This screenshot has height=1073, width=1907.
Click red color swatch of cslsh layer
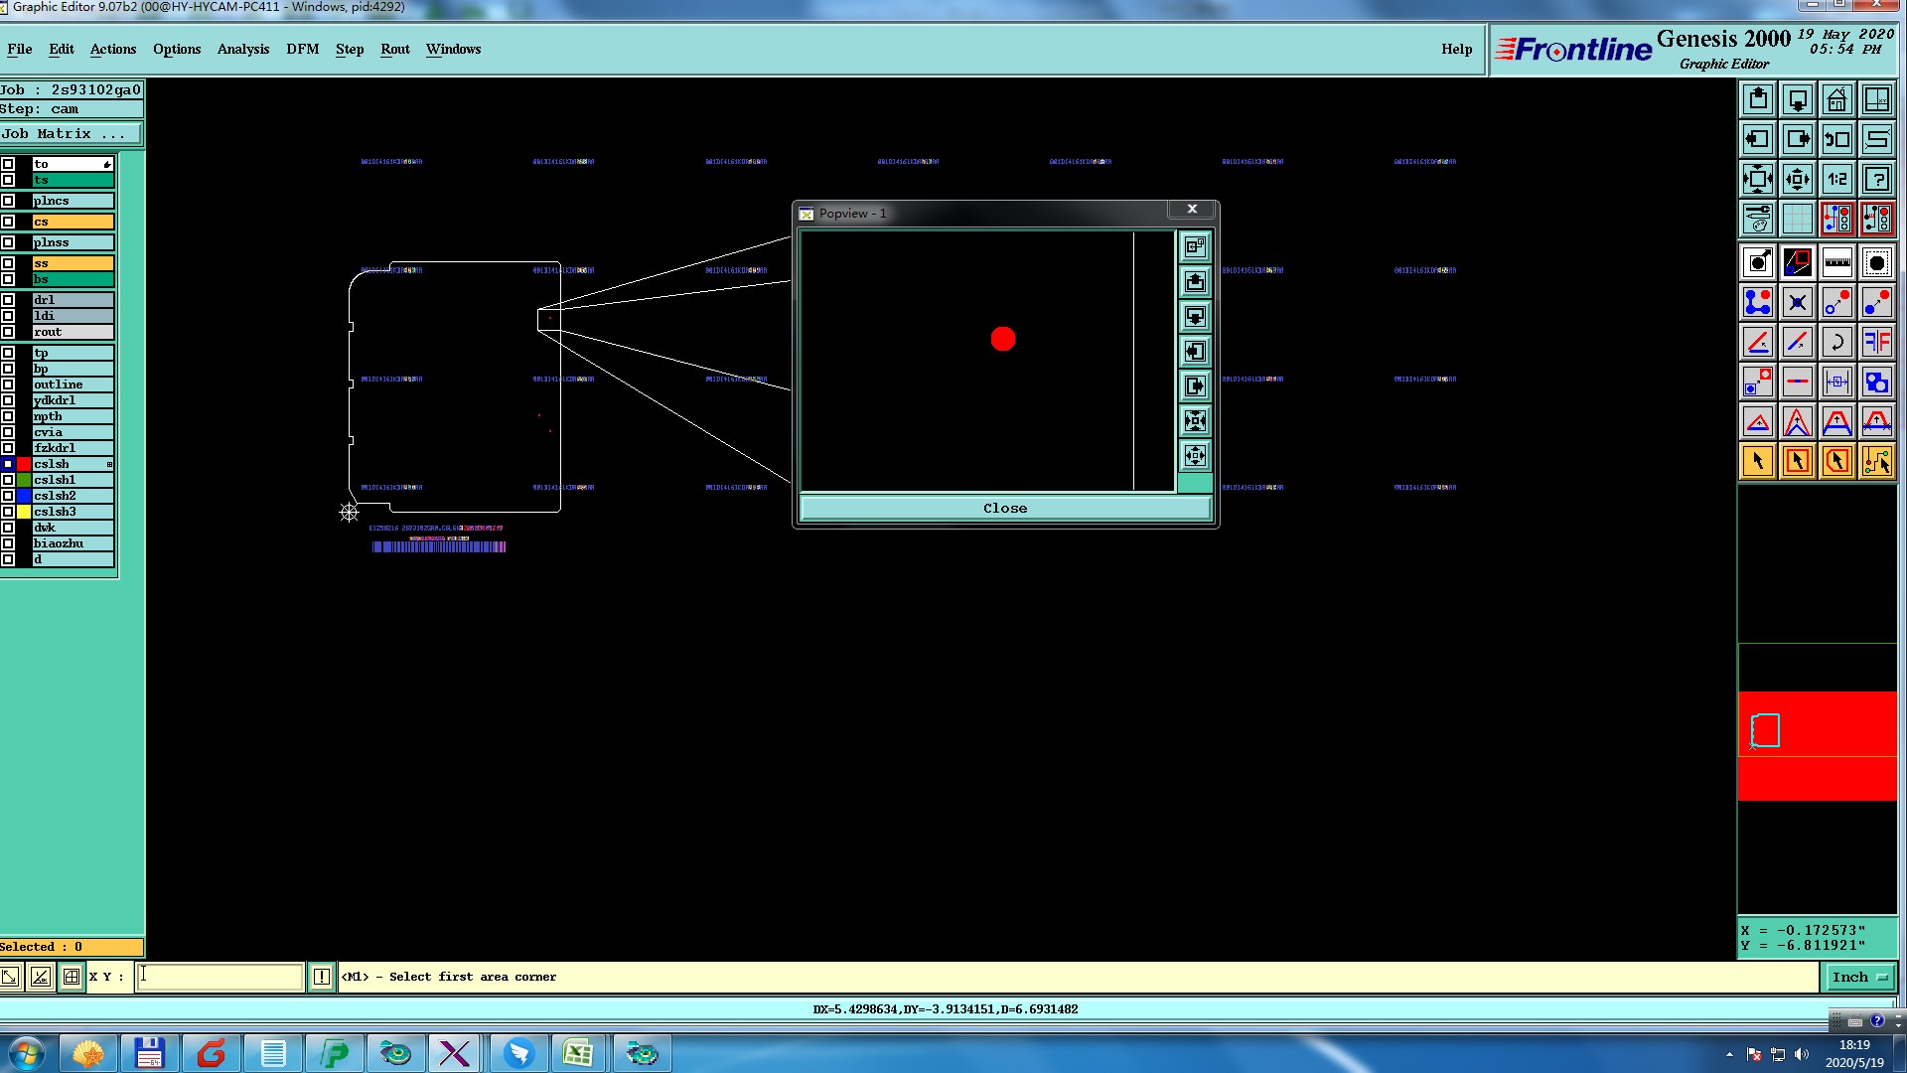[24, 464]
